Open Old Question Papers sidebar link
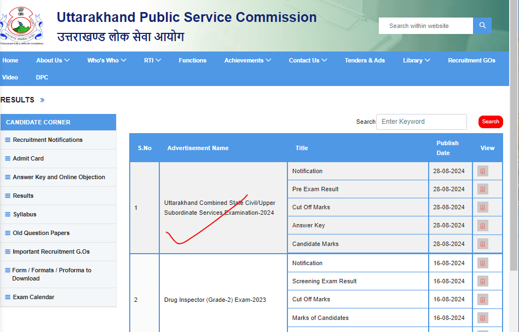Image resolution: width=519 pixels, height=332 pixels. coord(41,233)
